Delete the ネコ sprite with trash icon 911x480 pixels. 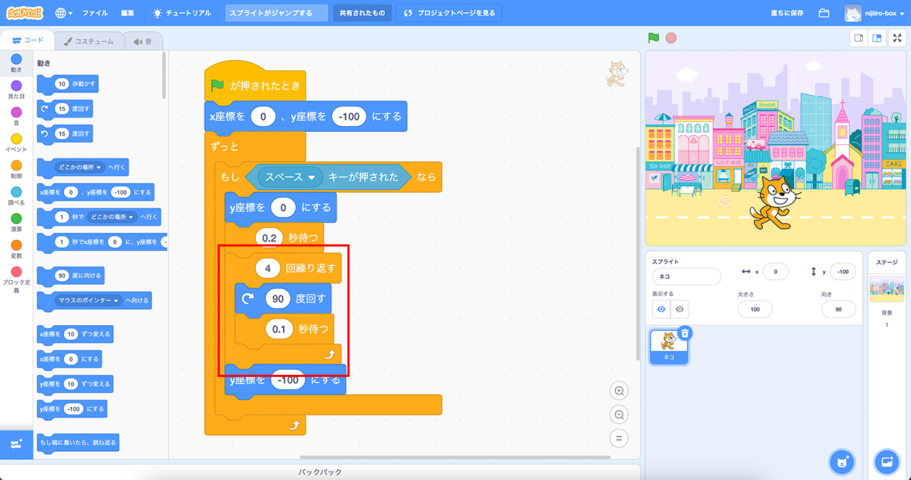point(685,333)
